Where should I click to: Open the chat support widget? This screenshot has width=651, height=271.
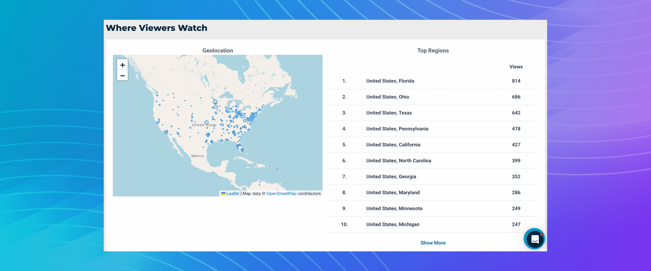[534, 239]
